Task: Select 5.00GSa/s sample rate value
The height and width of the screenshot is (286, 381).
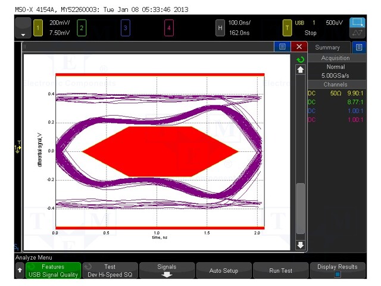Action: pos(335,76)
